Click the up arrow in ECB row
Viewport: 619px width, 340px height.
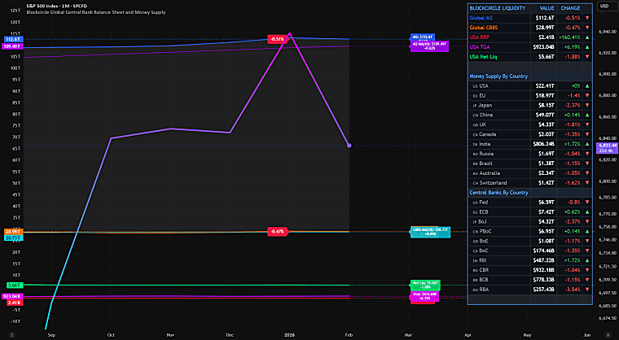(x=587, y=211)
